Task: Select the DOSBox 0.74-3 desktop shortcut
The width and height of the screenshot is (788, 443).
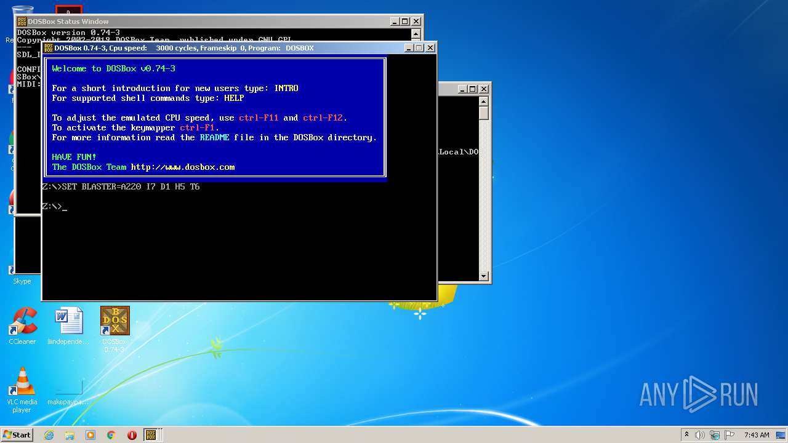Action: [115, 329]
